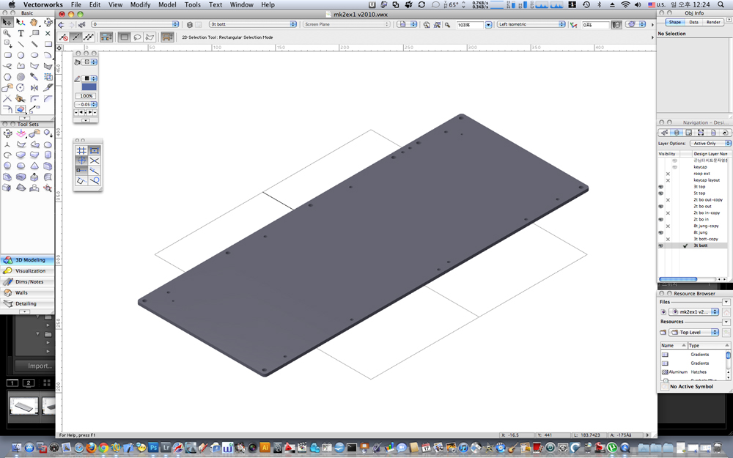The height and width of the screenshot is (458, 733).
Task: Toggle Smart Points snap
Action: pyautogui.click(x=81, y=171)
